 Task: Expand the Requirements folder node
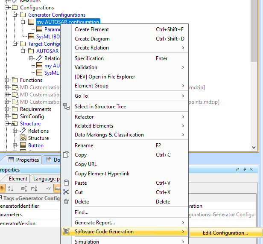[7, 109]
